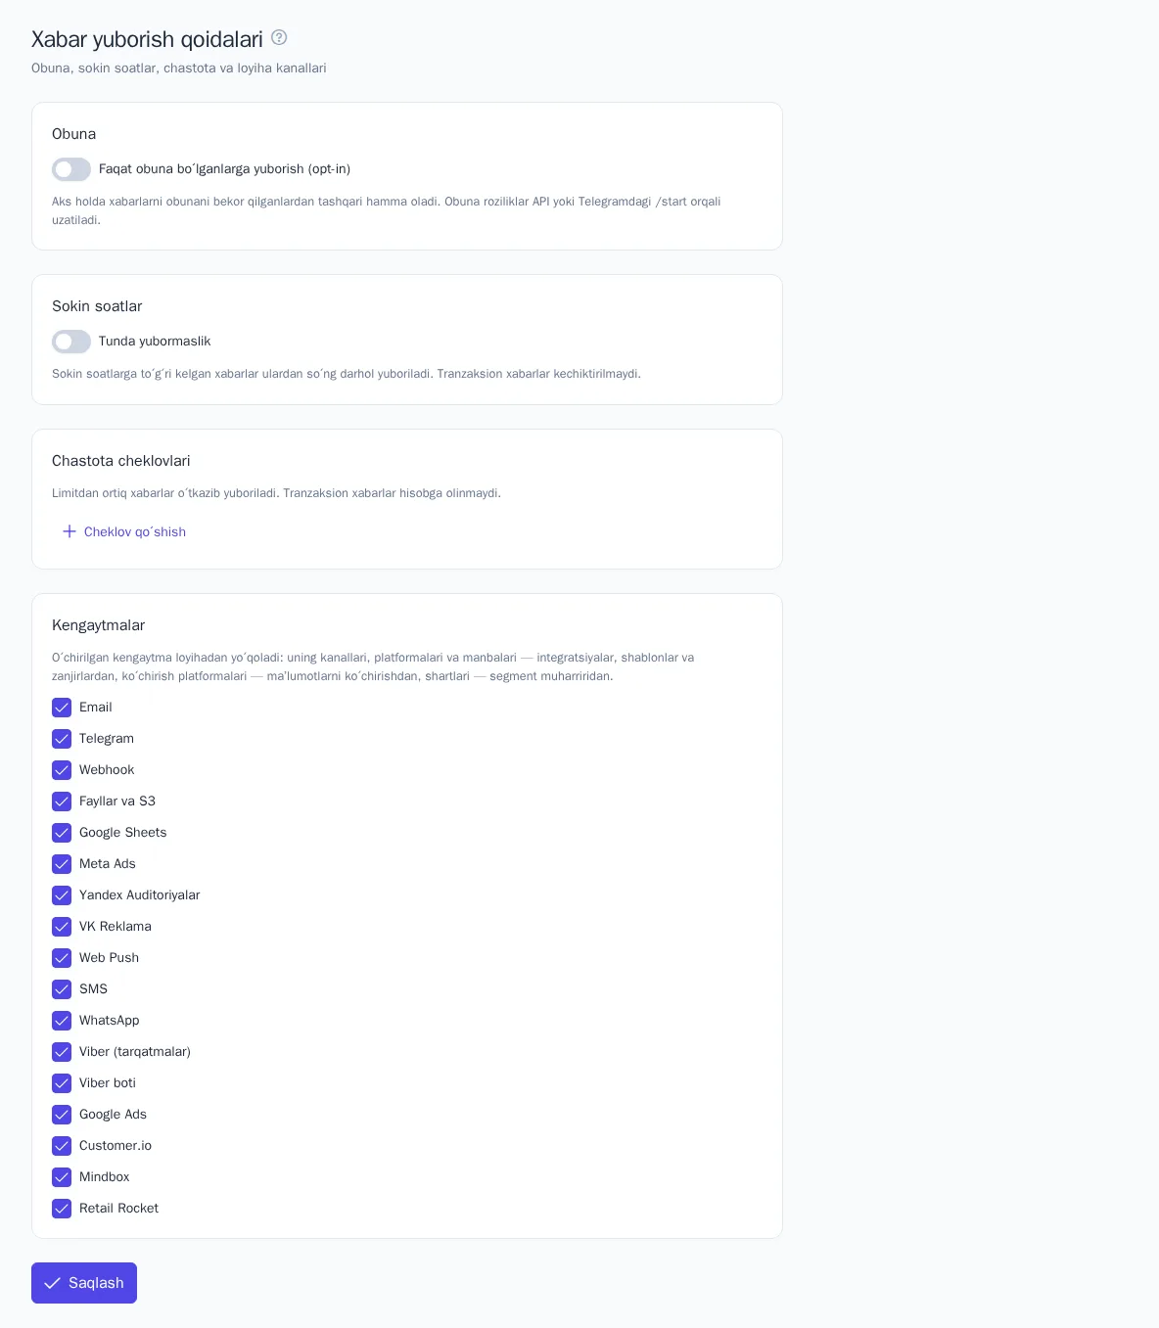Image resolution: width=1159 pixels, height=1328 pixels.
Task: Uncheck Google Sheets extension
Action: pos(62,833)
